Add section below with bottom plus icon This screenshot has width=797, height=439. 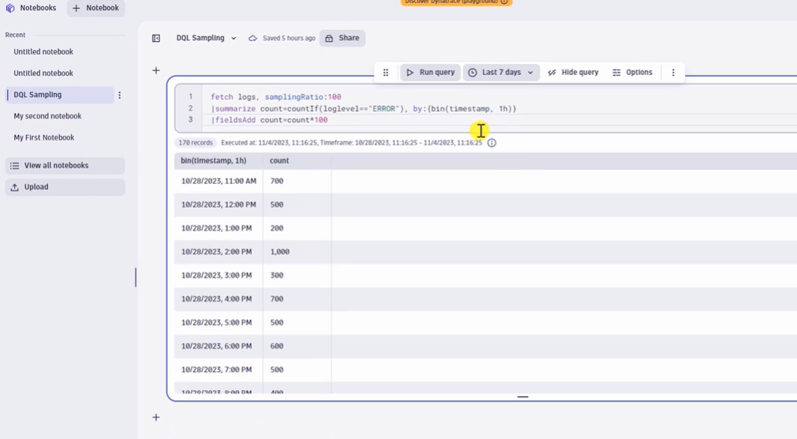point(156,417)
